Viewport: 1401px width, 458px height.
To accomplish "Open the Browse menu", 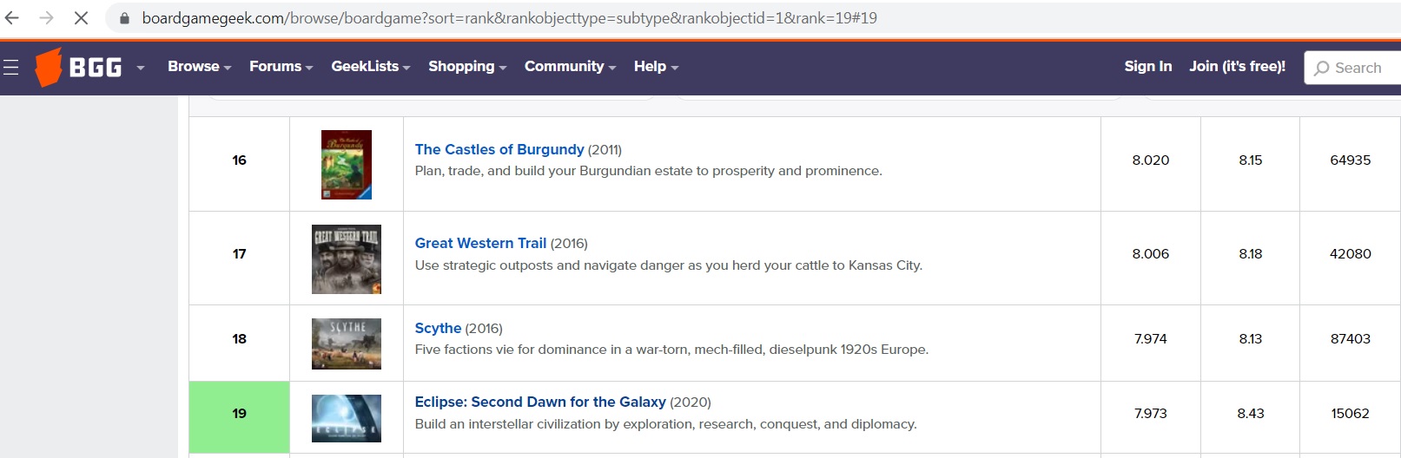I will click(199, 66).
